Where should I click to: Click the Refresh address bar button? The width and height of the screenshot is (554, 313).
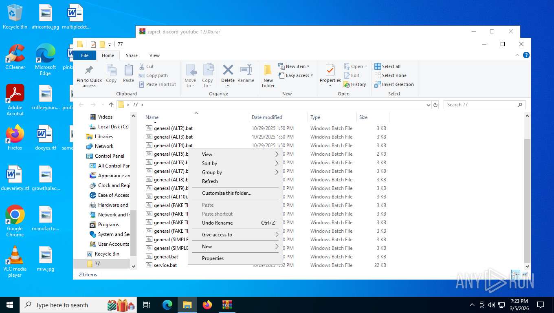(435, 105)
